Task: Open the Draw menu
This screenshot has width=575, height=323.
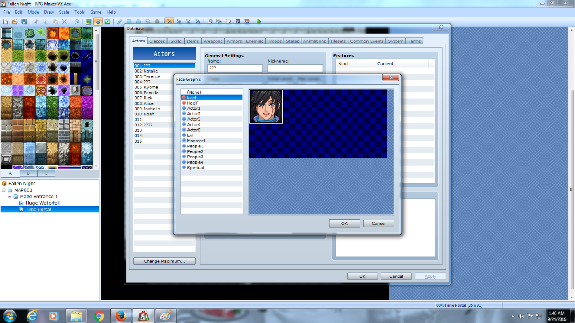Action: coord(49,12)
